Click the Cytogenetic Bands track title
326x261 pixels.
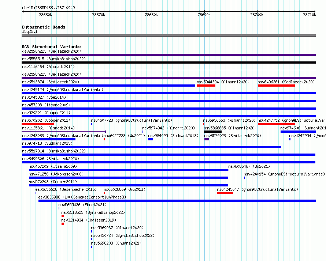coord(44,27)
